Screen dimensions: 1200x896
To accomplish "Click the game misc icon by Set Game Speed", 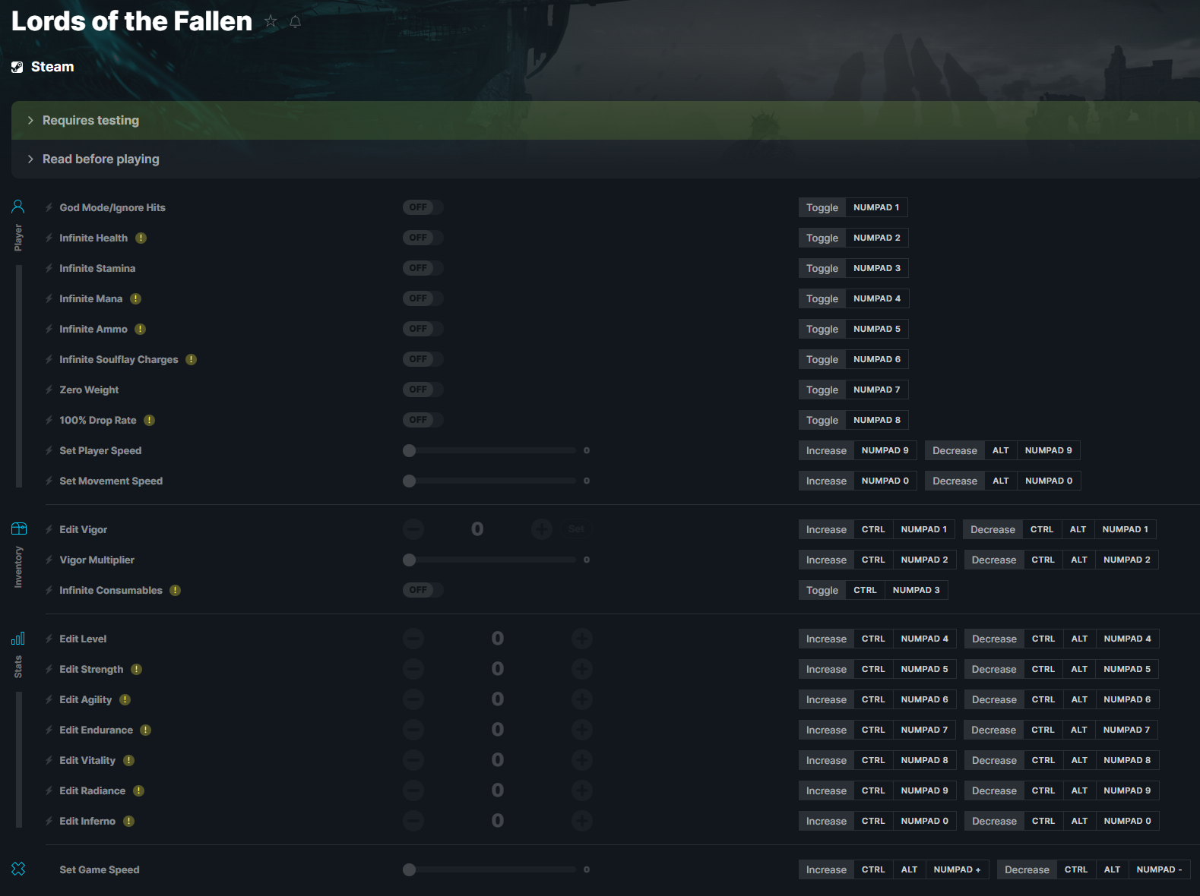I will click(x=19, y=869).
